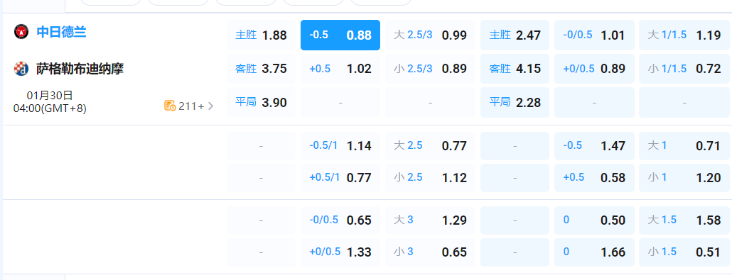Pick 大 2.5/3 at 0.99

point(430,35)
